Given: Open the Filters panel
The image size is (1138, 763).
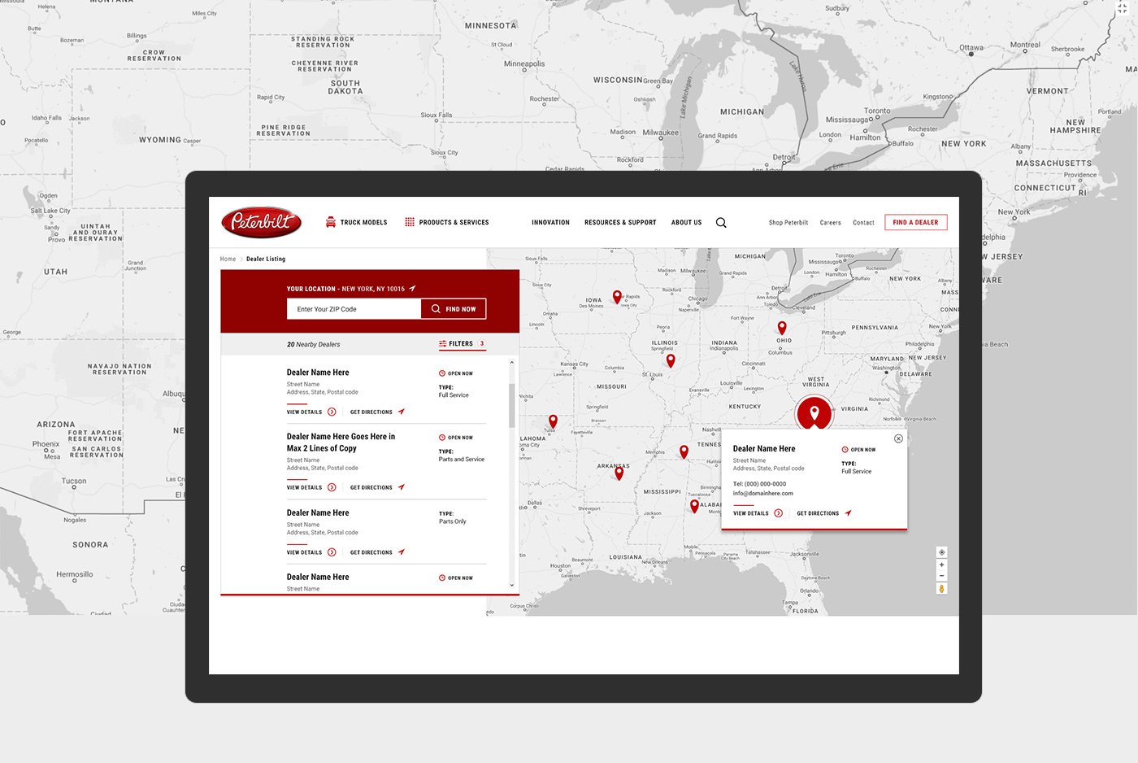Looking at the screenshot, I should (462, 343).
